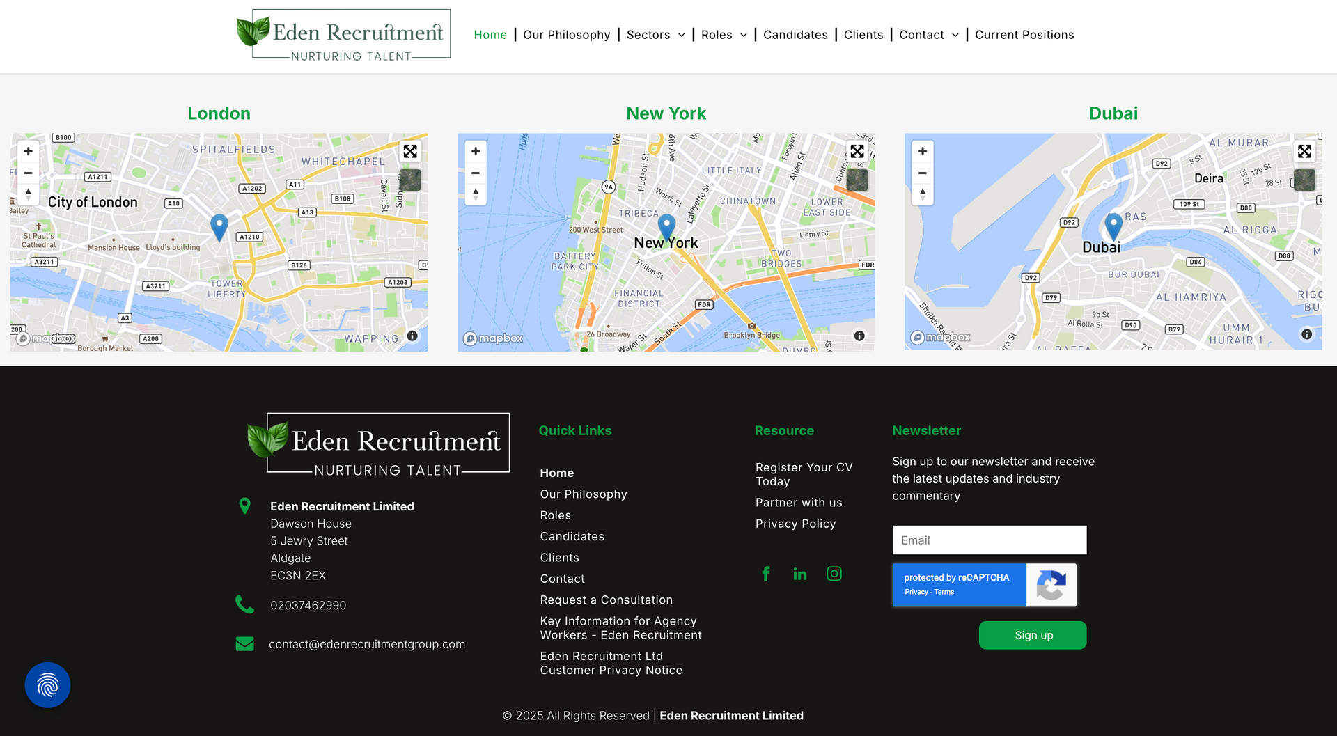Click the New York map pin marker

point(666,226)
